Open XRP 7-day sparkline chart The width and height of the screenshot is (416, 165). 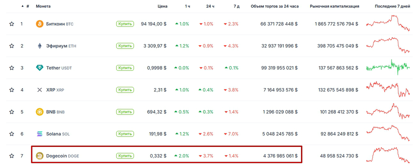click(x=388, y=89)
